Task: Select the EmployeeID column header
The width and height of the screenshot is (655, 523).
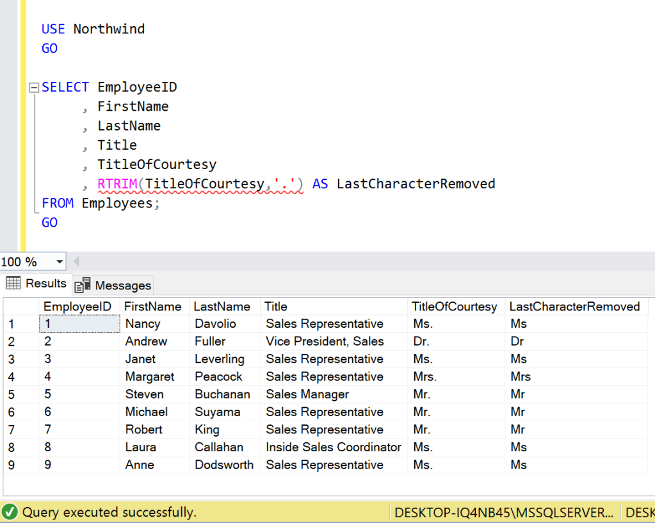Action: [x=77, y=307]
